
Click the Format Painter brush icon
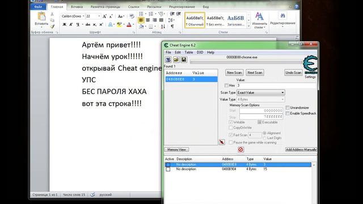tap(52, 27)
